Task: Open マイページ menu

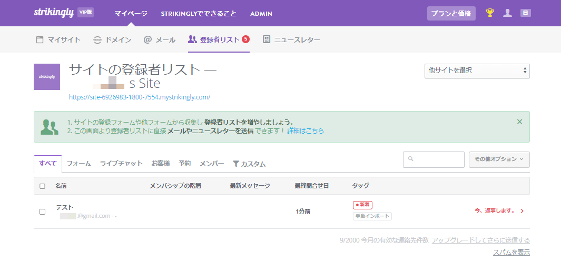Action: (131, 14)
